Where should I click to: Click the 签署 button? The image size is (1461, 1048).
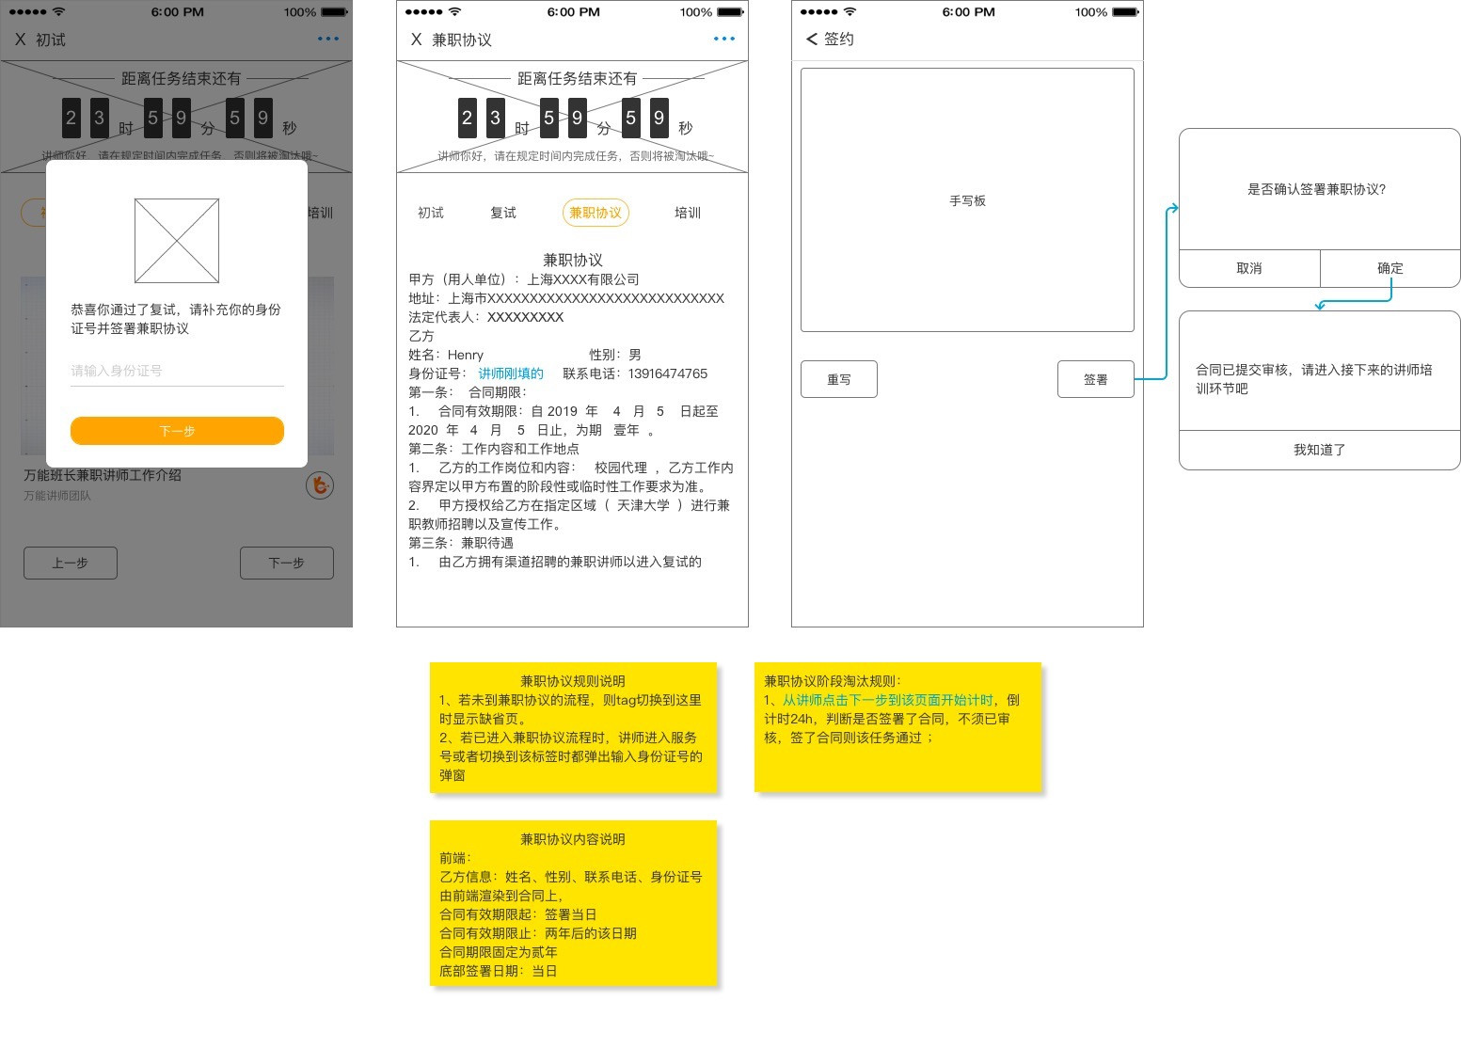1096,379
